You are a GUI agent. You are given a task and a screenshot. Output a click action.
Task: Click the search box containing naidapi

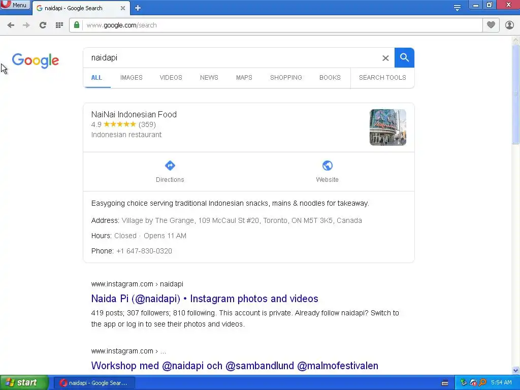coord(232,58)
